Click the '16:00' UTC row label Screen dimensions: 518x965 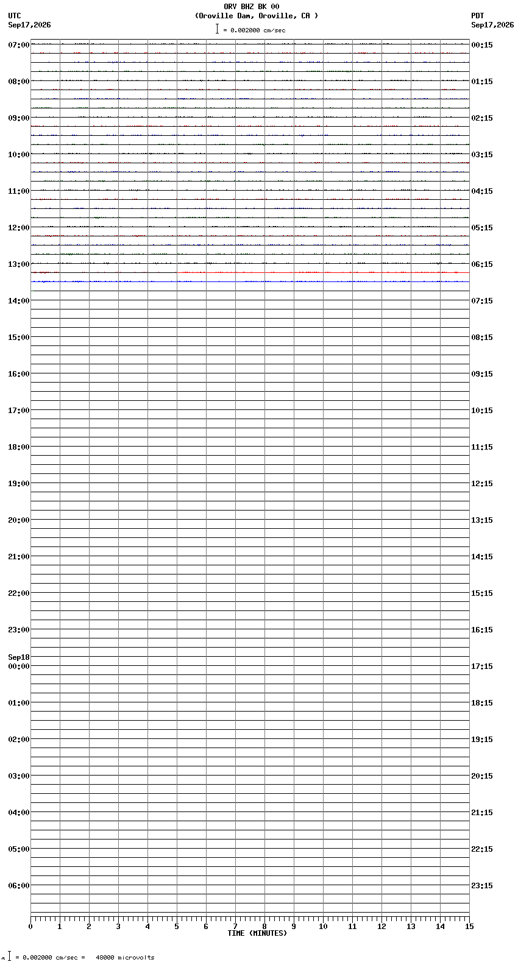[19, 374]
